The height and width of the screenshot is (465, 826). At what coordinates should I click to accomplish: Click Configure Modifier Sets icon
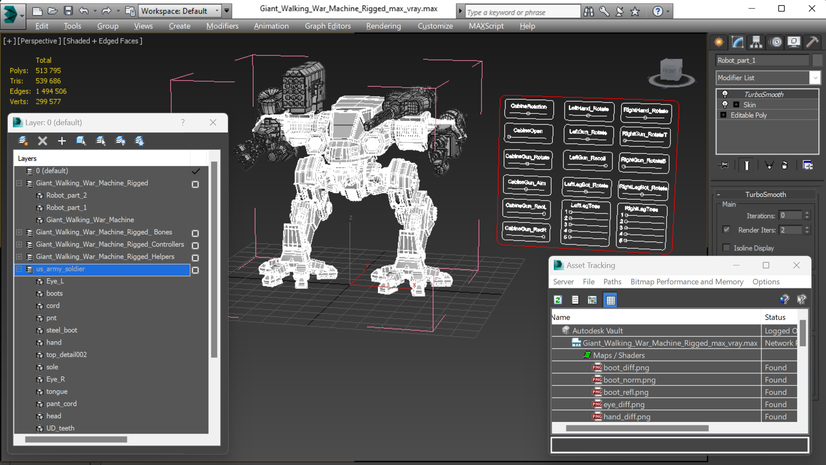point(808,165)
